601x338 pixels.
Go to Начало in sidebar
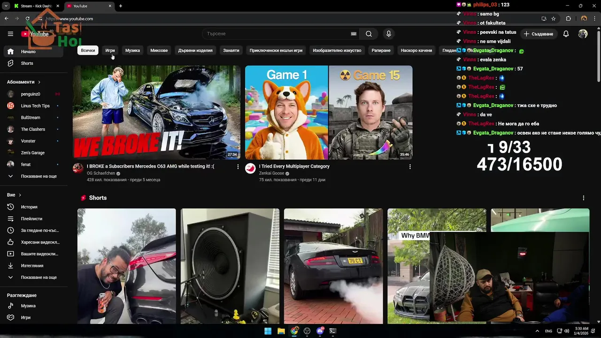click(x=33, y=52)
